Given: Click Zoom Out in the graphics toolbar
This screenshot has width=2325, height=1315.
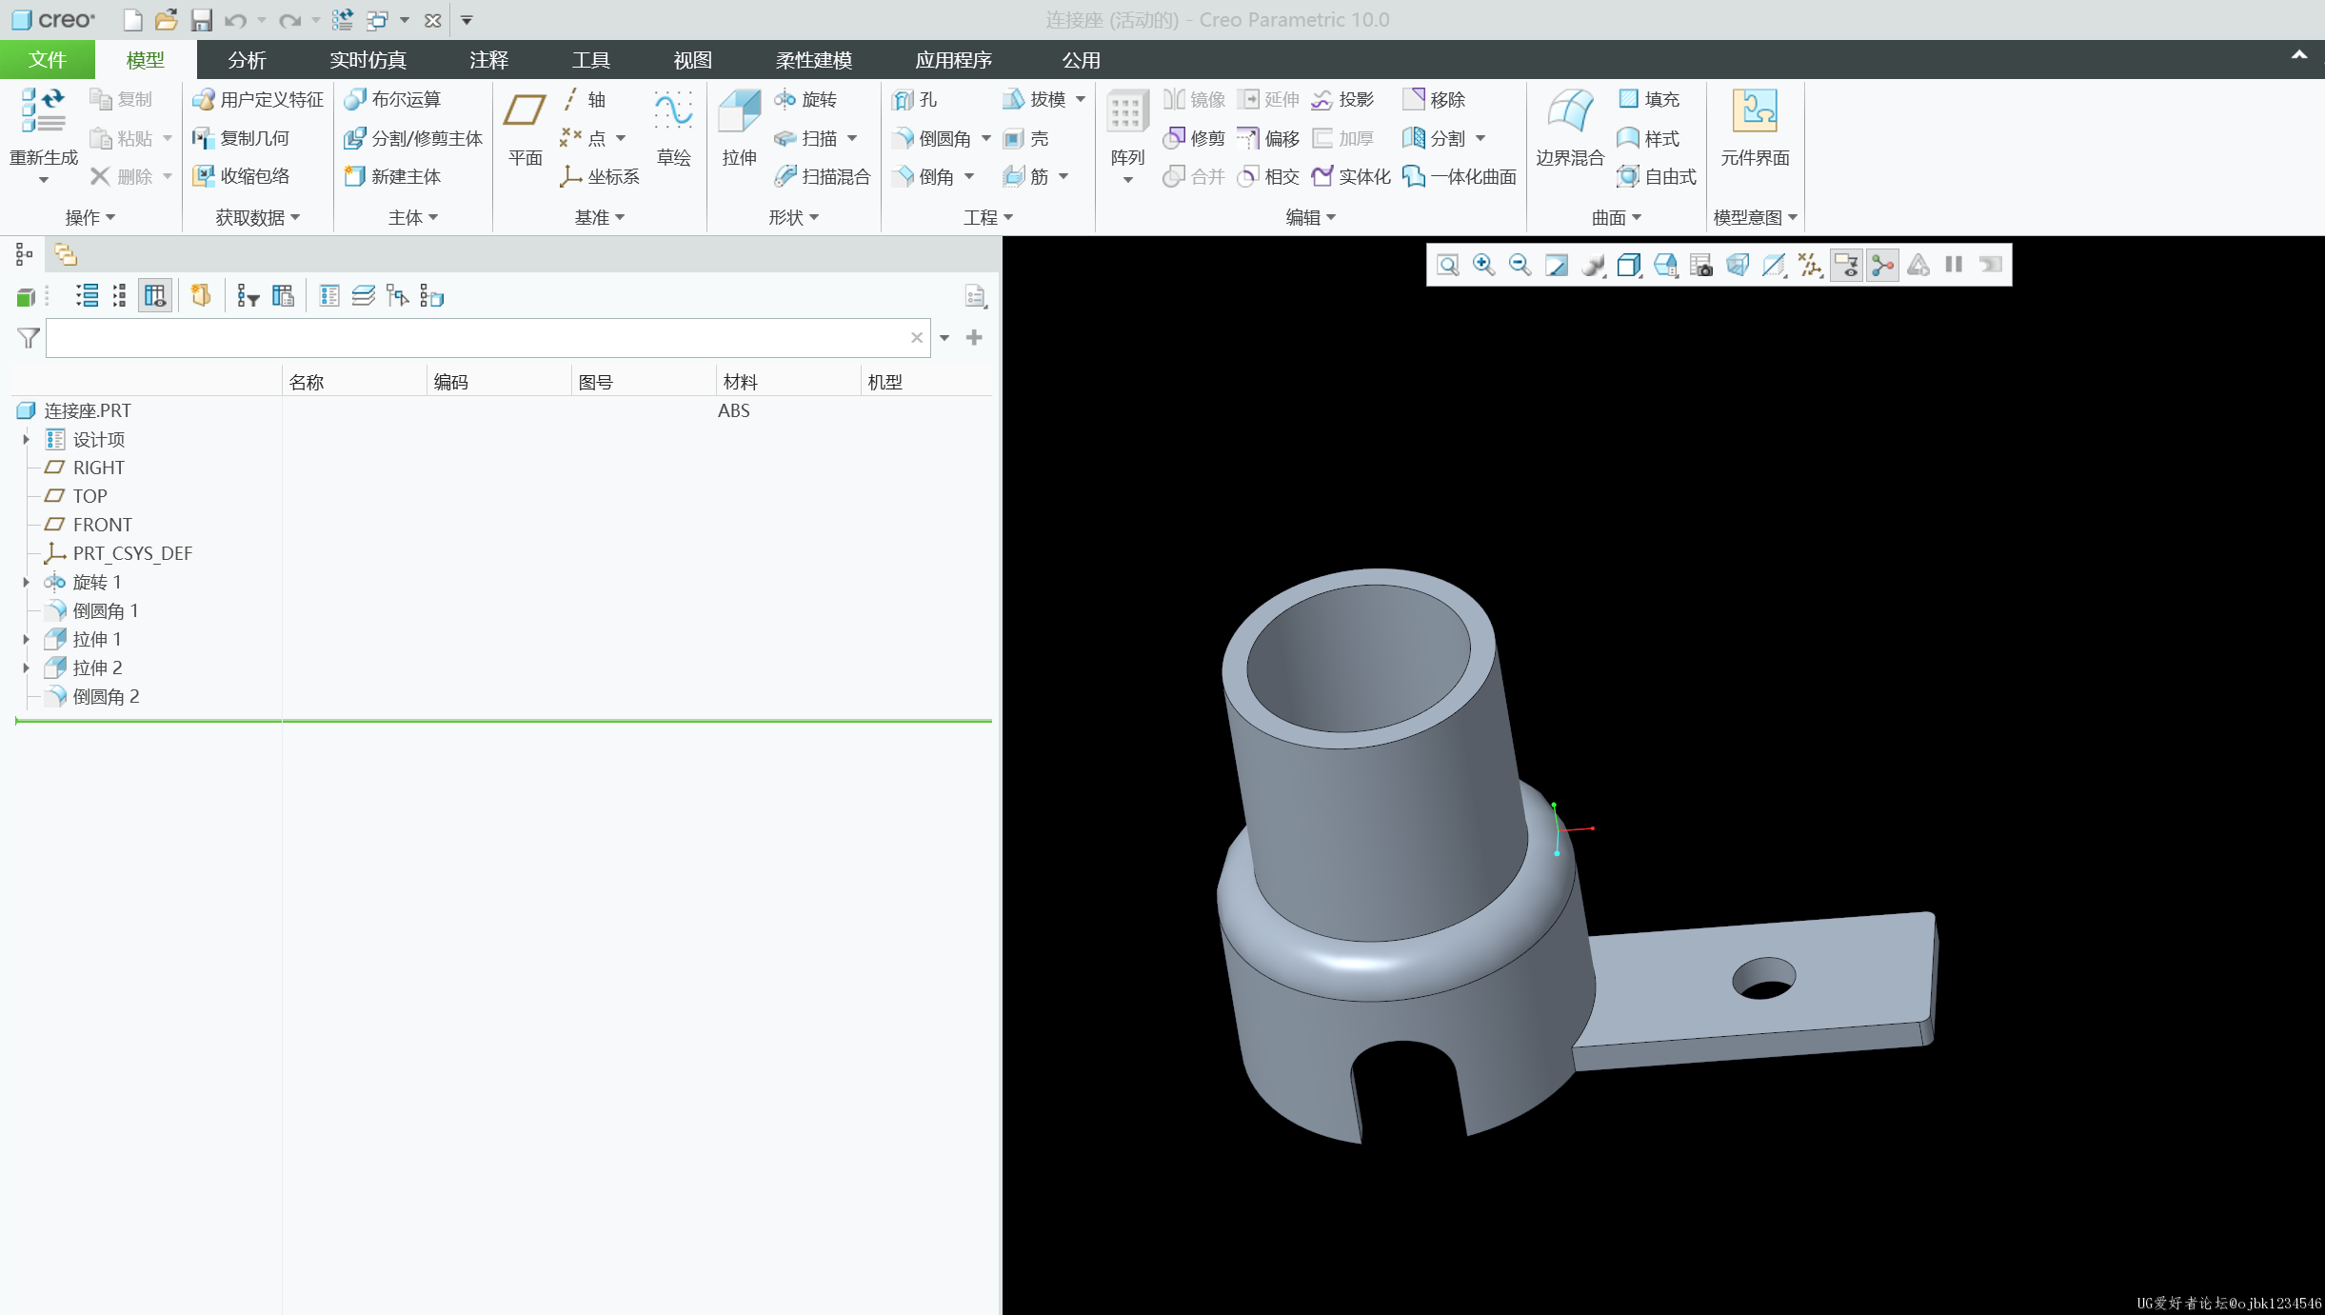Looking at the screenshot, I should tap(1520, 265).
